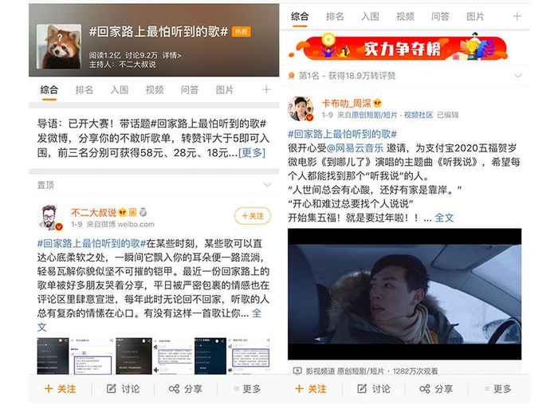558x409 pixels.
Task: Toggle 关注 in left bottom bar
Action: pos(60,389)
